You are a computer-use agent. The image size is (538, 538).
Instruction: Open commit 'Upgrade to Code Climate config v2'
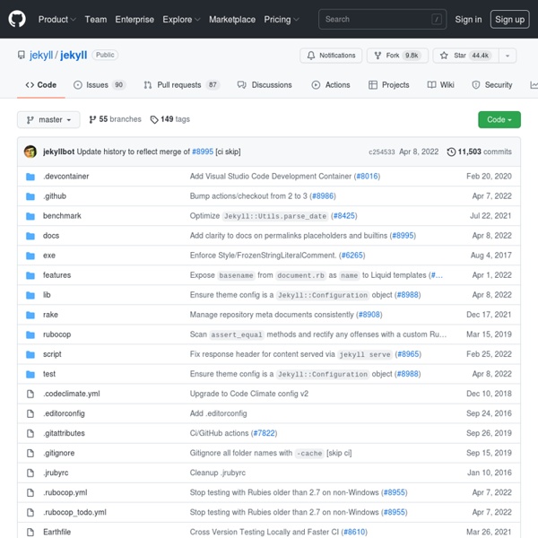pos(249,394)
